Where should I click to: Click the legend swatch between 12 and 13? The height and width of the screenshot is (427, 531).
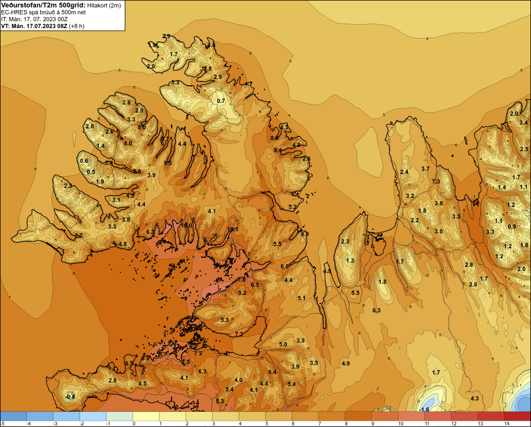(465, 416)
